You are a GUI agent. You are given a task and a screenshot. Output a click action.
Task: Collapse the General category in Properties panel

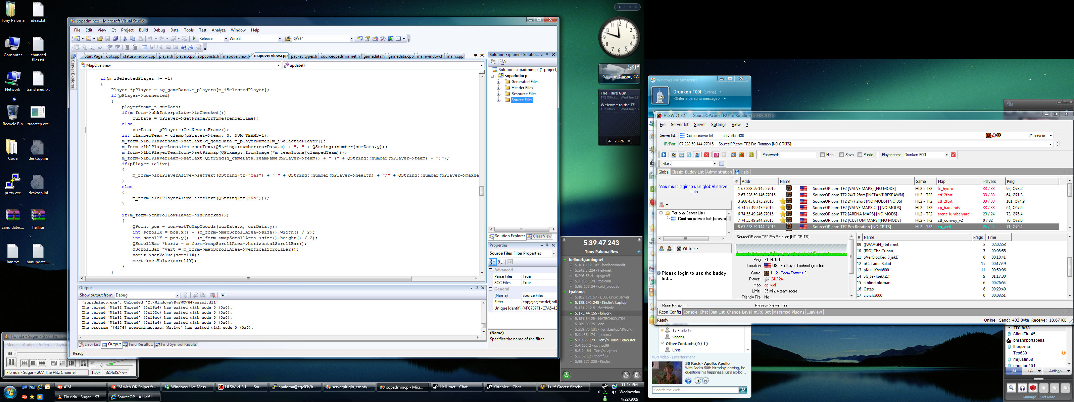(491, 289)
